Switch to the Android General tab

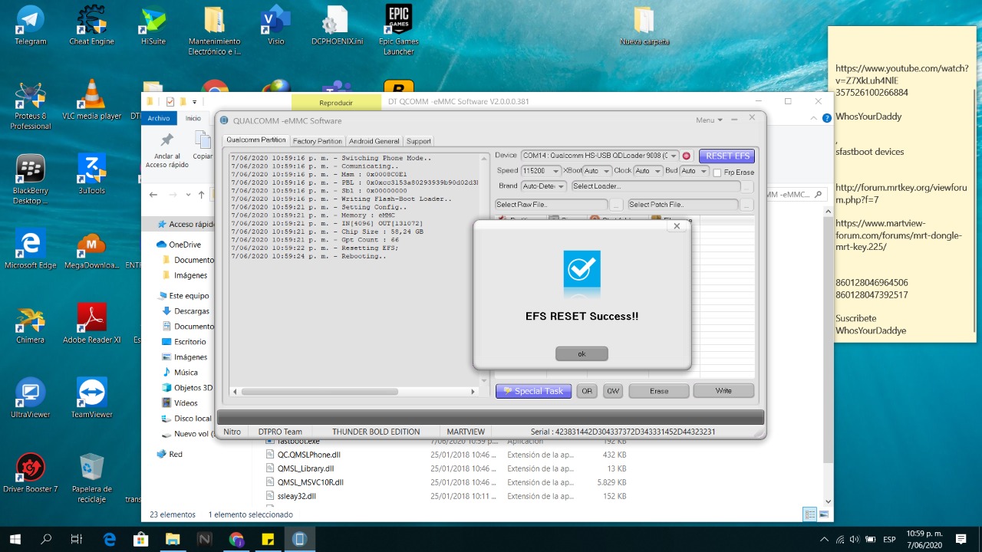(374, 141)
